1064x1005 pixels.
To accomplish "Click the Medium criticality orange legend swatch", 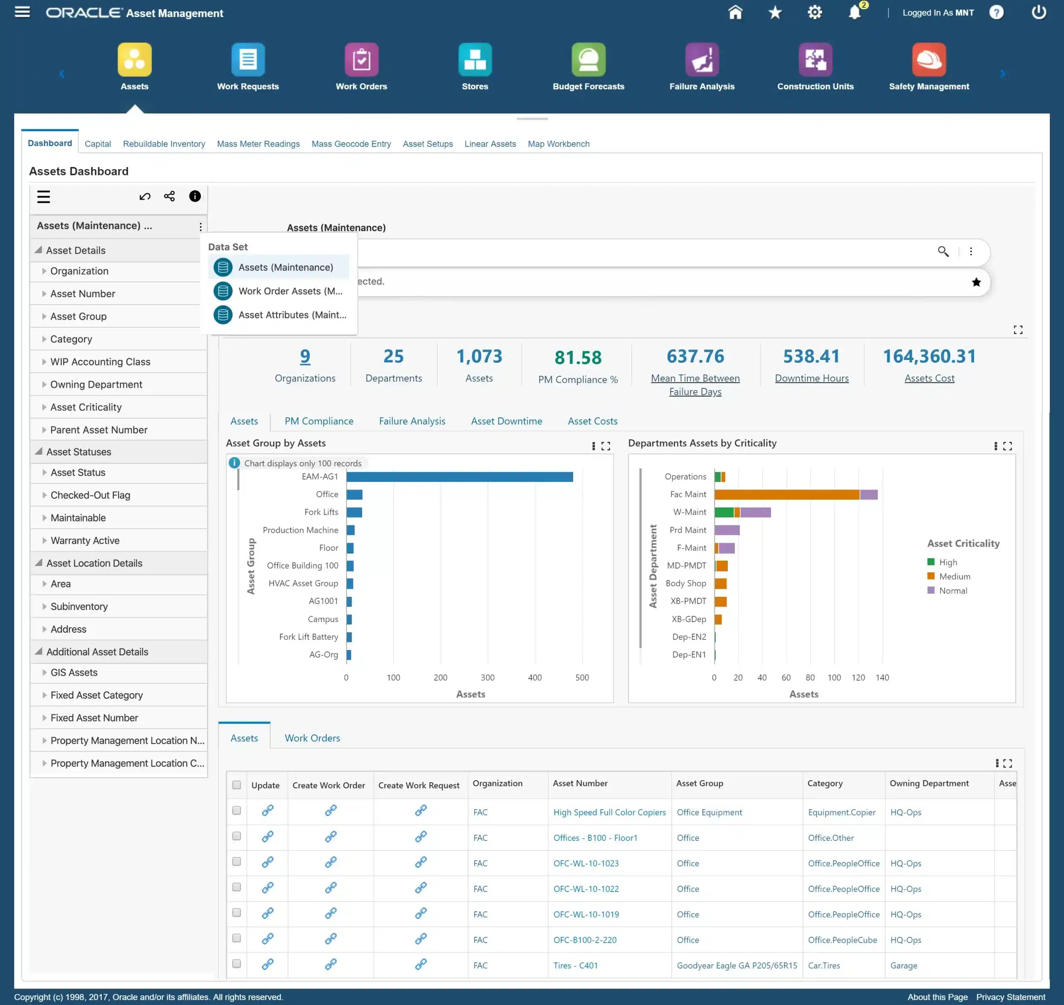I will click(931, 576).
